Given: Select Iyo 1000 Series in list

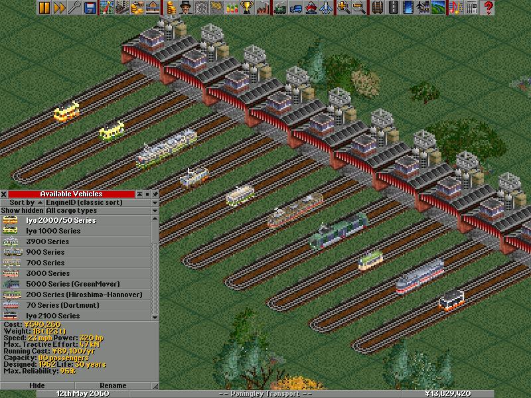Looking at the screenshot, I should pos(76,231).
